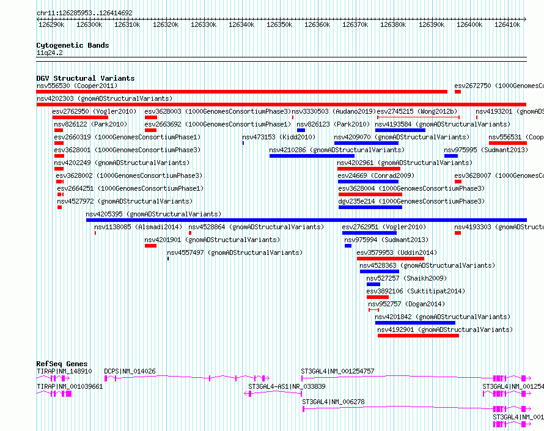The width and height of the screenshot is (544, 431).
Task: Click nsv4201901 gnomAD variant label
Action: (212, 240)
